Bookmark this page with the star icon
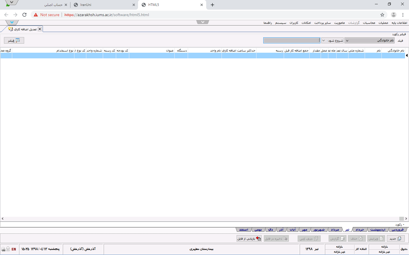 click(x=382, y=15)
